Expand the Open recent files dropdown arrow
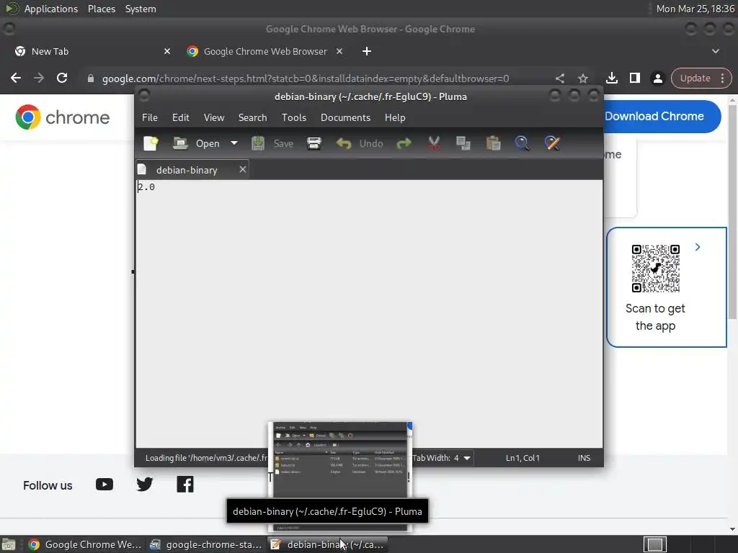The width and height of the screenshot is (738, 553). coord(234,143)
